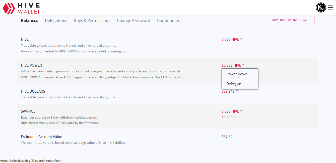
Task: Click the HIVE WALLET wordmark text
Action: pyautogui.click(x=29, y=8)
